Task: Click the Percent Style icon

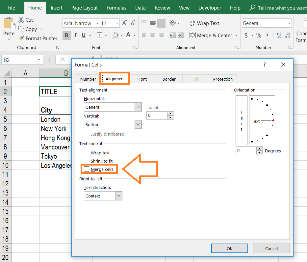Action: (259, 35)
